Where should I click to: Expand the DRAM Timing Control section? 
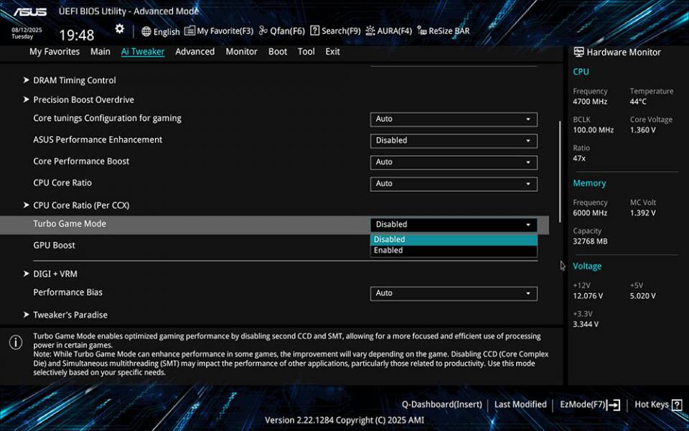click(72, 80)
